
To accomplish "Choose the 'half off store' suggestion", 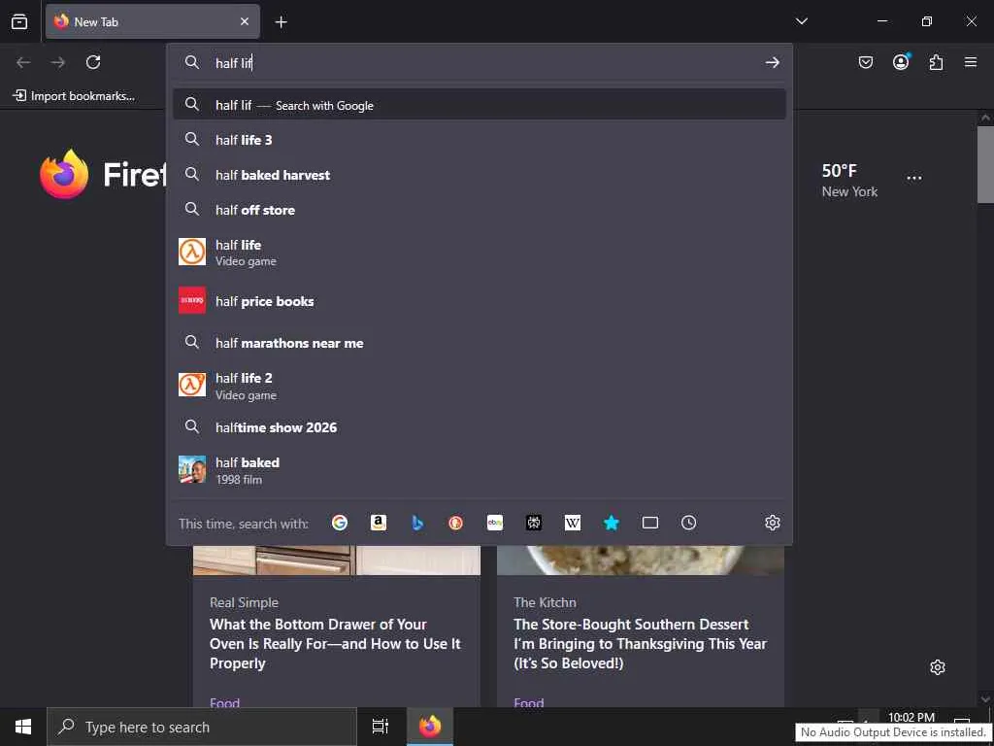I will pyautogui.click(x=480, y=210).
